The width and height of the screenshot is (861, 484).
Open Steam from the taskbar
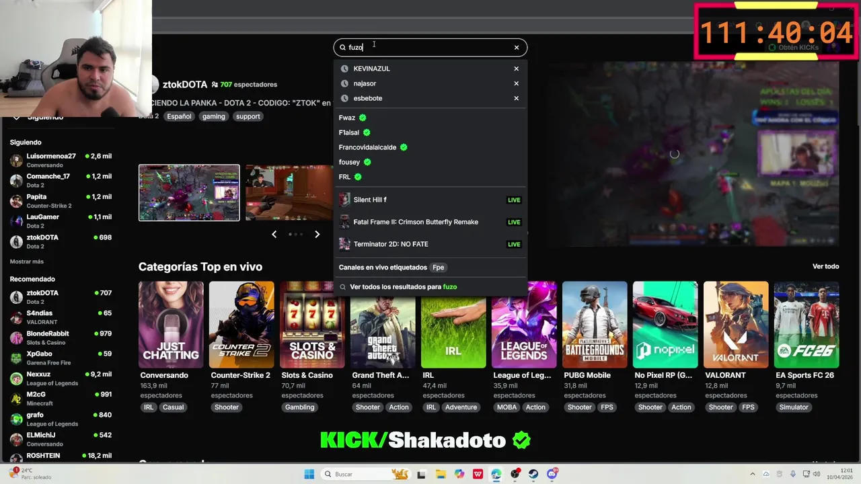533,474
